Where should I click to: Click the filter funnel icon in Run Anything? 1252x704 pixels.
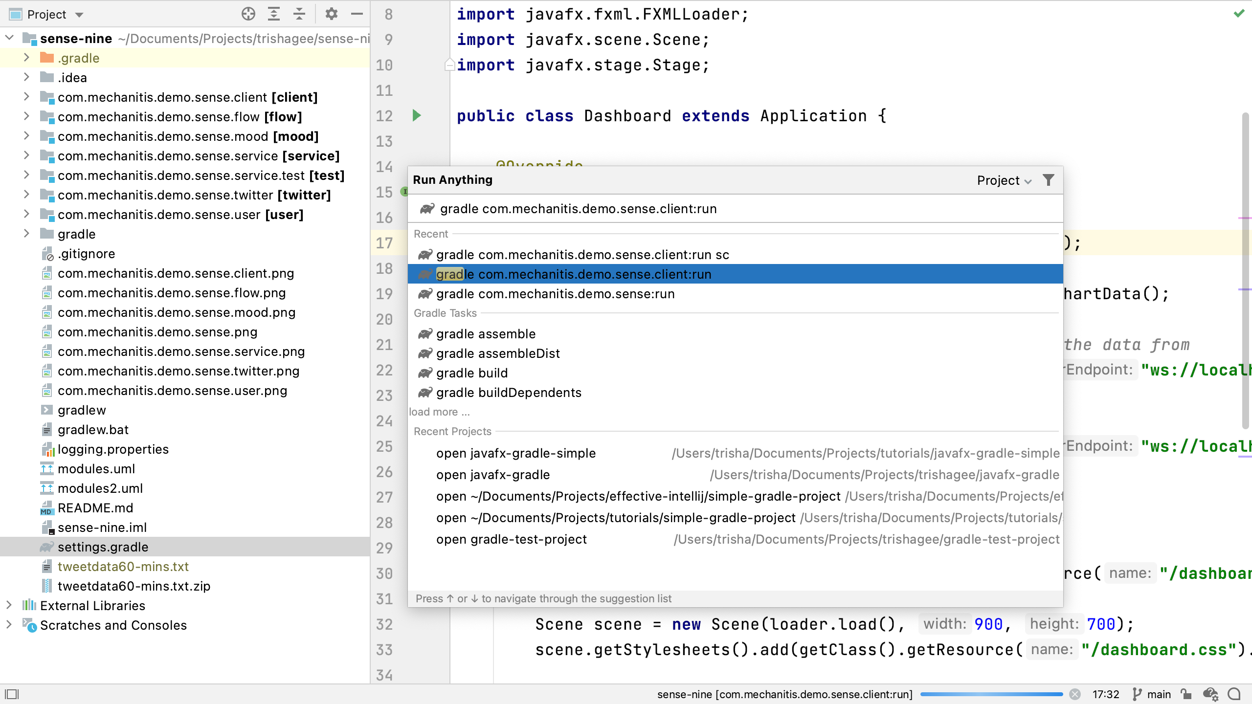(x=1049, y=180)
